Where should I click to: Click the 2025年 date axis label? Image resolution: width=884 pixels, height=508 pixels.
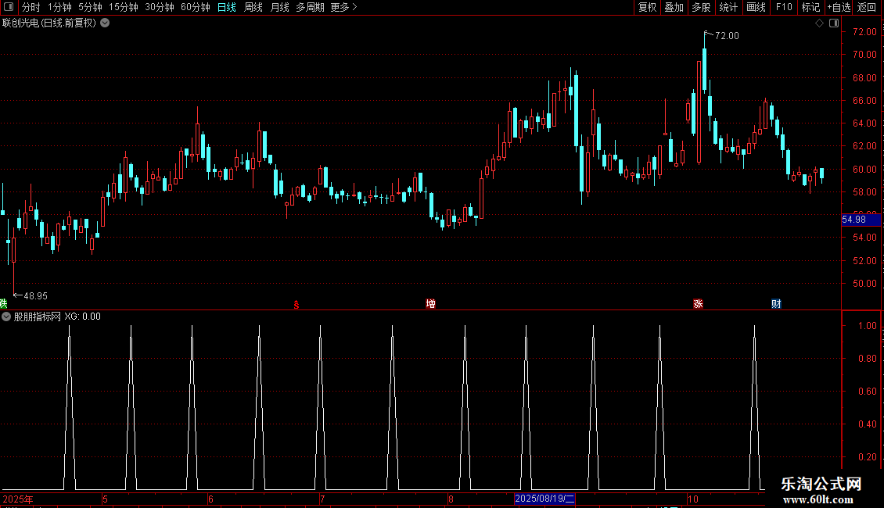click(18, 499)
